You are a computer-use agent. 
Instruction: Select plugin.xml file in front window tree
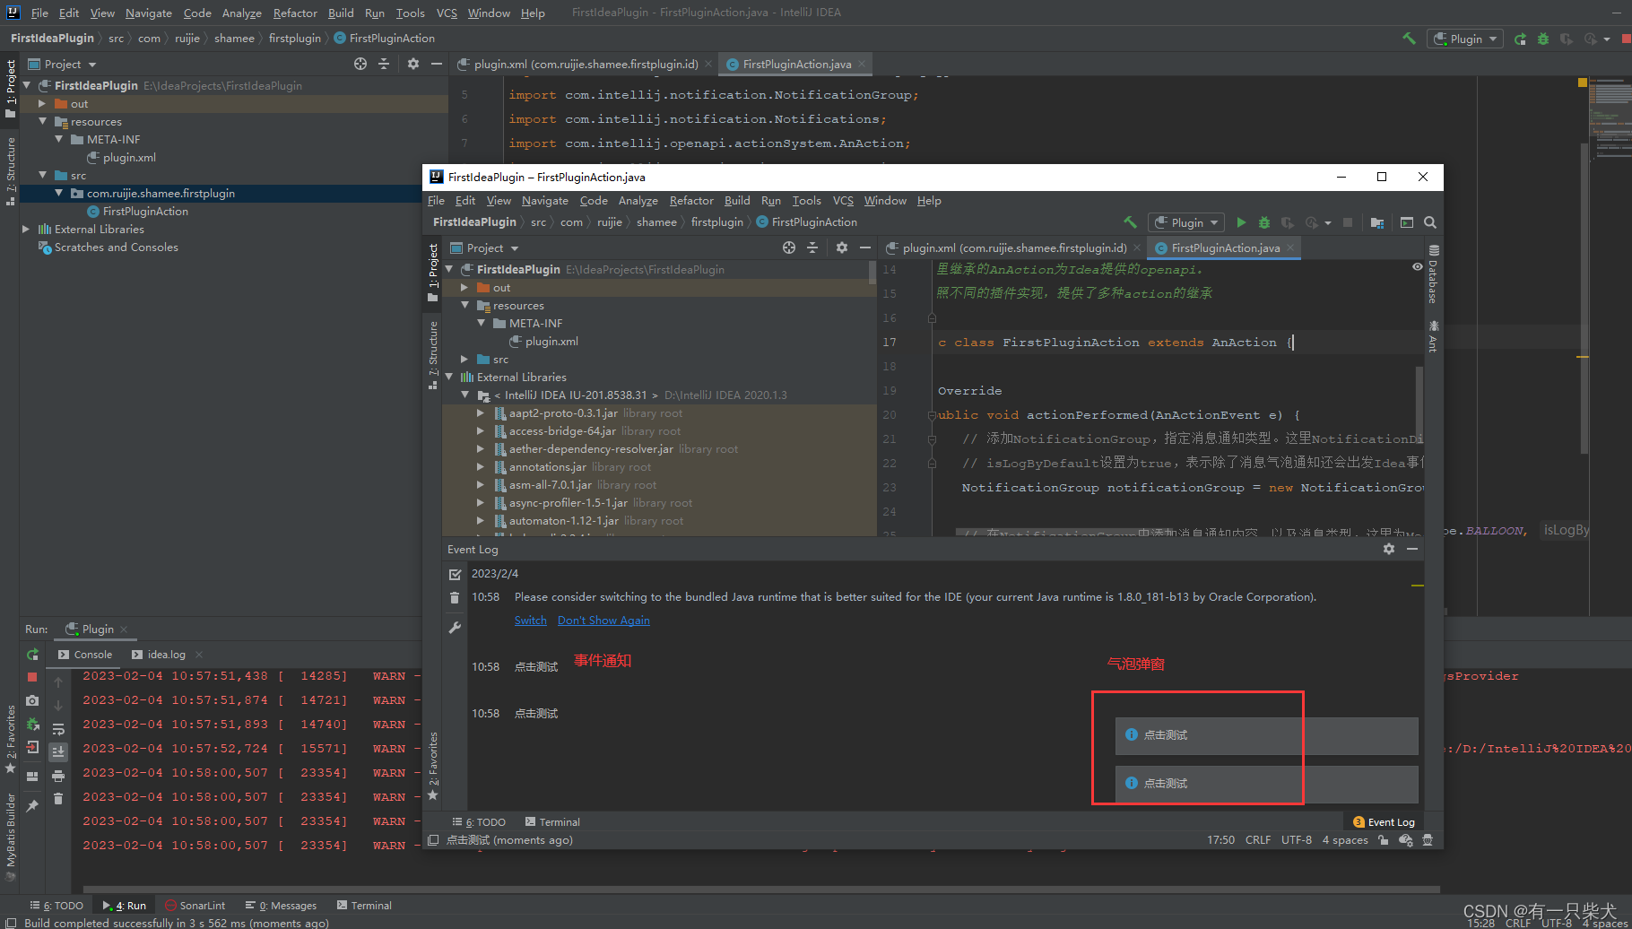point(551,342)
